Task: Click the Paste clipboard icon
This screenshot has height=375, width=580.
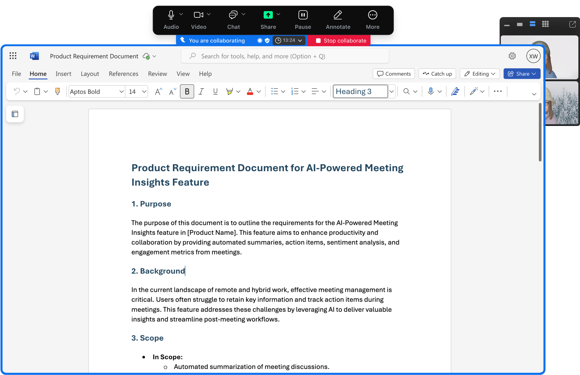Action: tap(37, 91)
